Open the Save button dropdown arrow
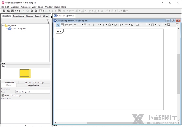 point(15,11)
